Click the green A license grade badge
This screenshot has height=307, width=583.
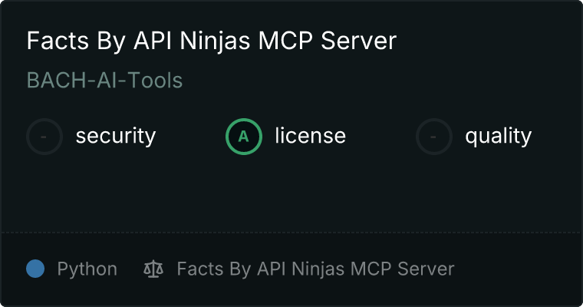[244, 137]
